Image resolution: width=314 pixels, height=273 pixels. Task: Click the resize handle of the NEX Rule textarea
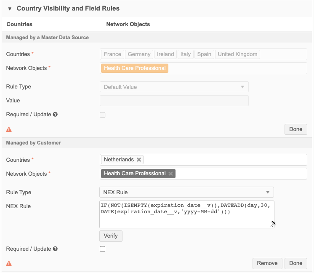pos(272,225)
